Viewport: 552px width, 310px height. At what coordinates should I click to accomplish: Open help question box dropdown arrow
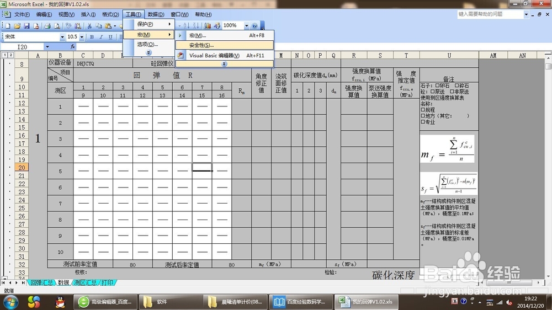(526, 14)
